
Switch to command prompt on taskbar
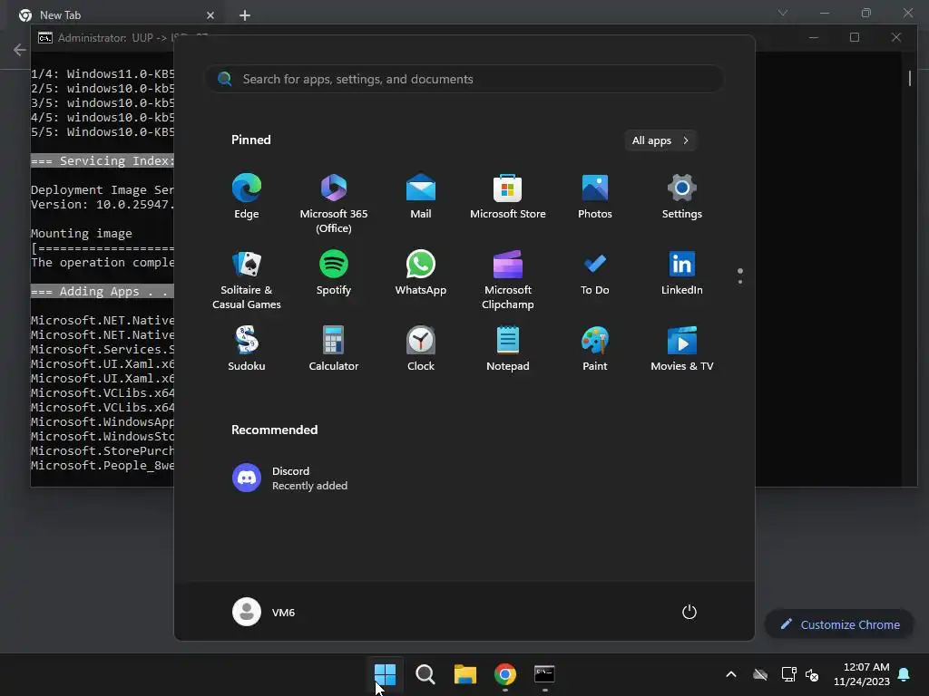coord(544,674)
